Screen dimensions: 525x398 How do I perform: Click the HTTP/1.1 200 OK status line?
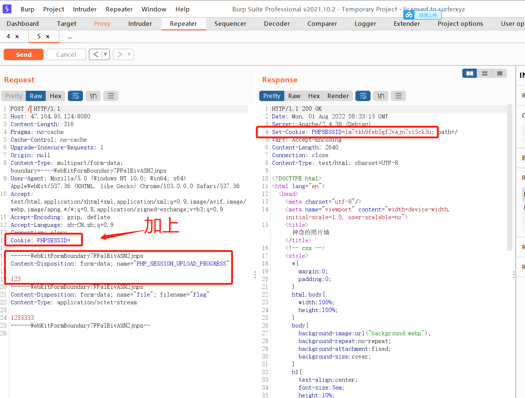pyautogui.click(x=297, y=109)
